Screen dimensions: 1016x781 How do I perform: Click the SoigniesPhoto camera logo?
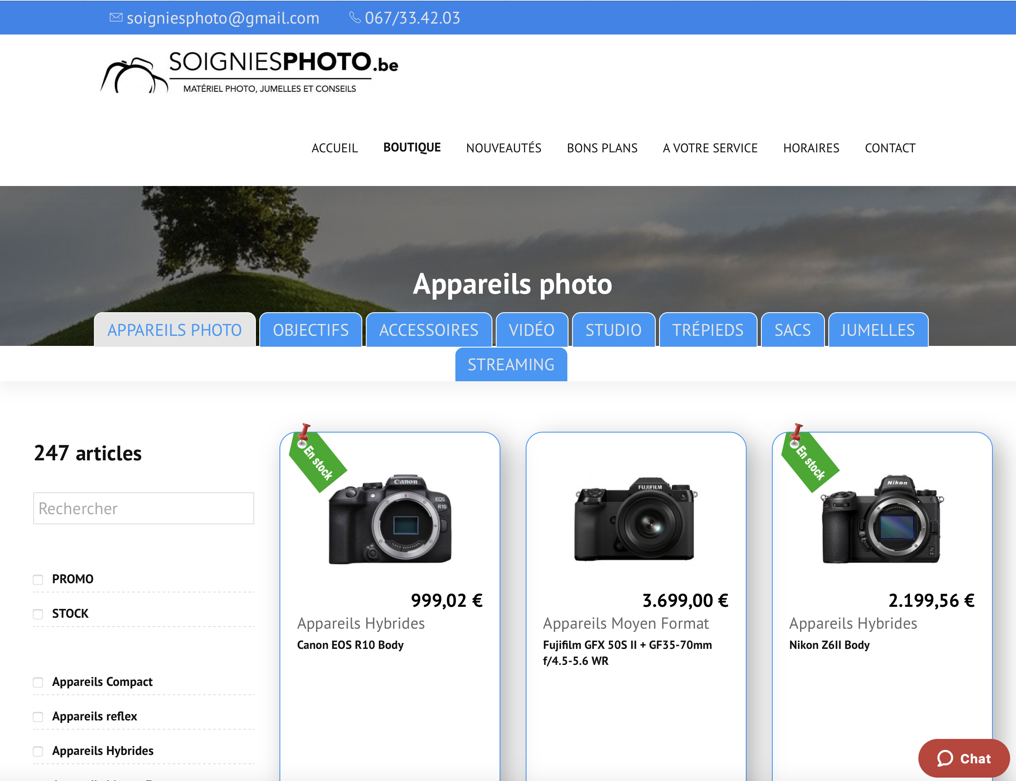(134, 75)
